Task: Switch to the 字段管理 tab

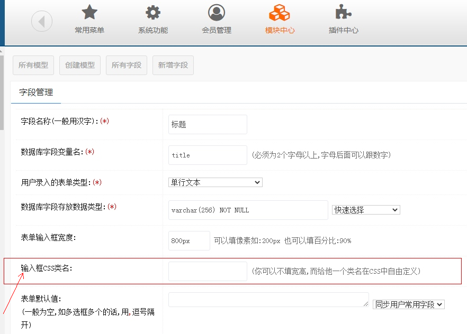Action: (36, 92)
